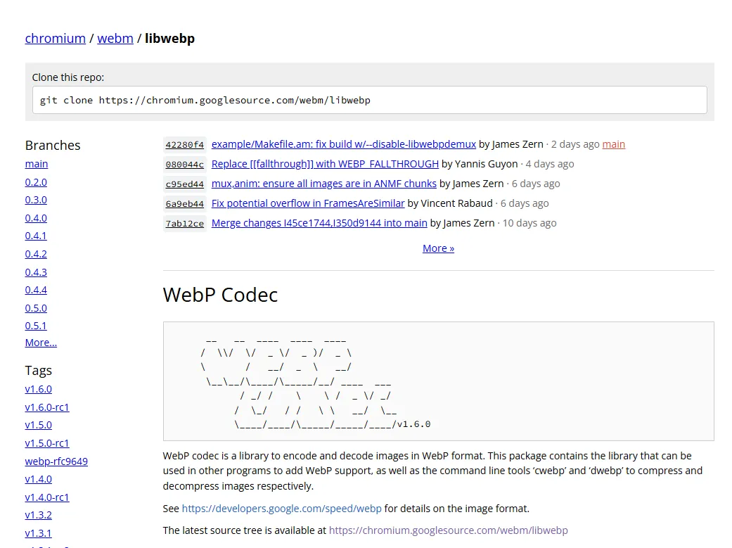Click the Tags heading

[38, 371]
